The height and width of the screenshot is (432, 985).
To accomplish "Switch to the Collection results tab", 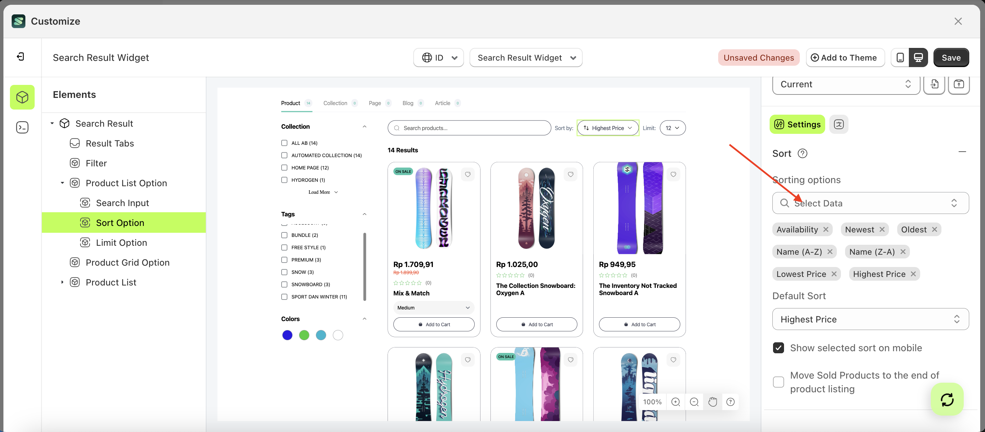I will click(335, 103).
